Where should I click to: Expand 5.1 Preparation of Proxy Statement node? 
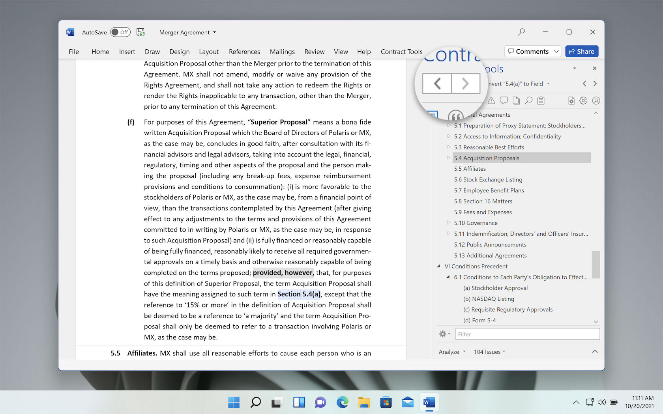click(448, 125)
